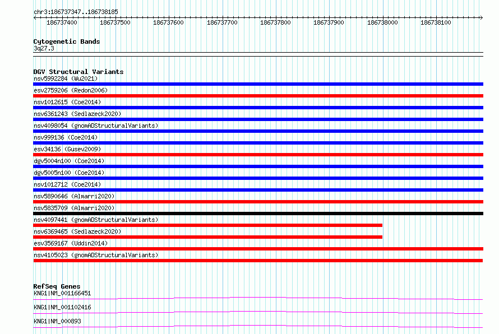
Task: Select the 3q27.3 band label
Action: pyautogui.click(x=44, y=48)
